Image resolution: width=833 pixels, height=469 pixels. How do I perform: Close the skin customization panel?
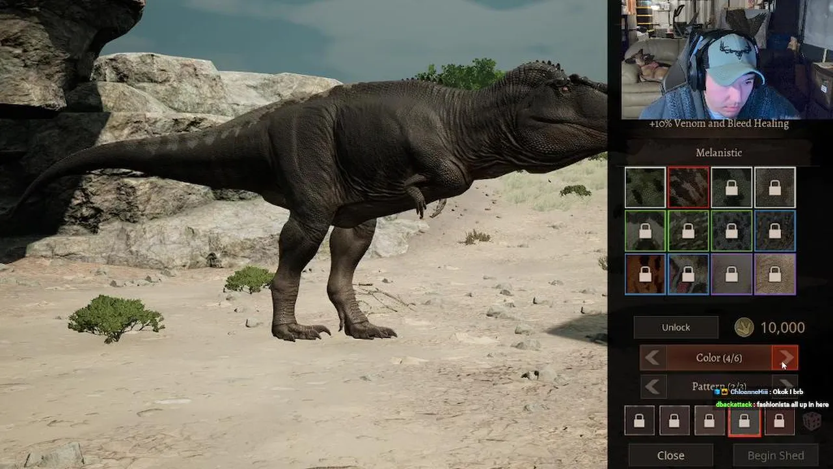[x=671, y=455]
